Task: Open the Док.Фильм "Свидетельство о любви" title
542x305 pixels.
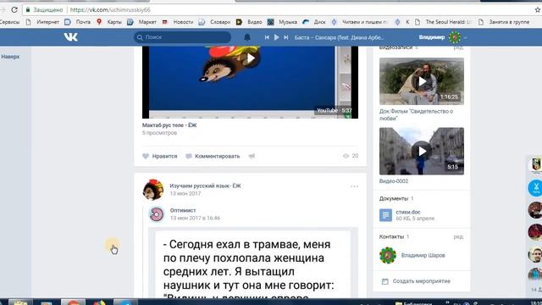Action: 416,115
